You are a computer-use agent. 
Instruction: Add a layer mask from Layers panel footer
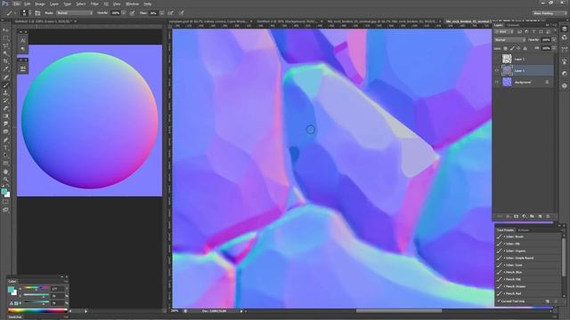[x=516, y=217]
